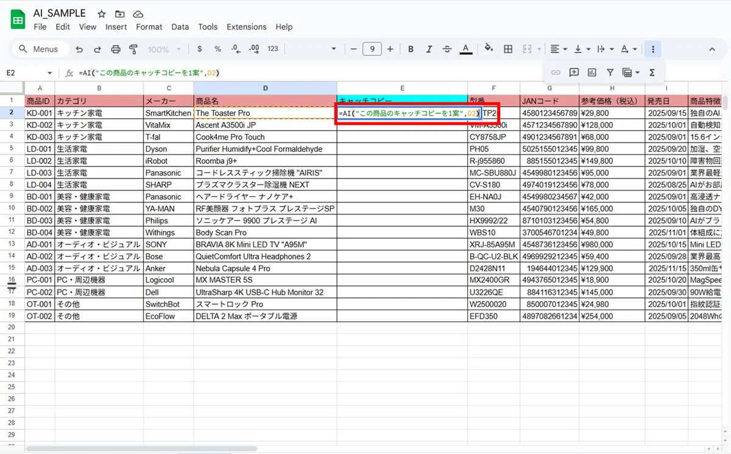Insert a chart from overflow toolbar
This screenshot has width=731, height=454.
click(x=592, y=73)
